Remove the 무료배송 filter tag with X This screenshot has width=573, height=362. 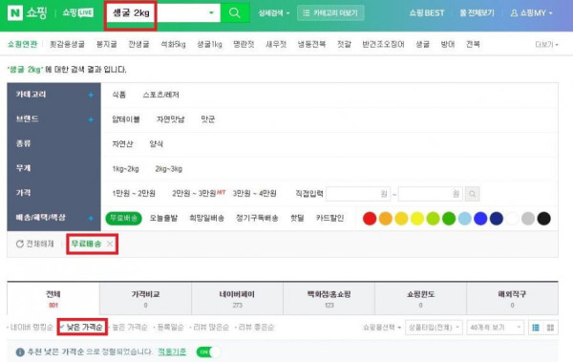click(110, 244)
